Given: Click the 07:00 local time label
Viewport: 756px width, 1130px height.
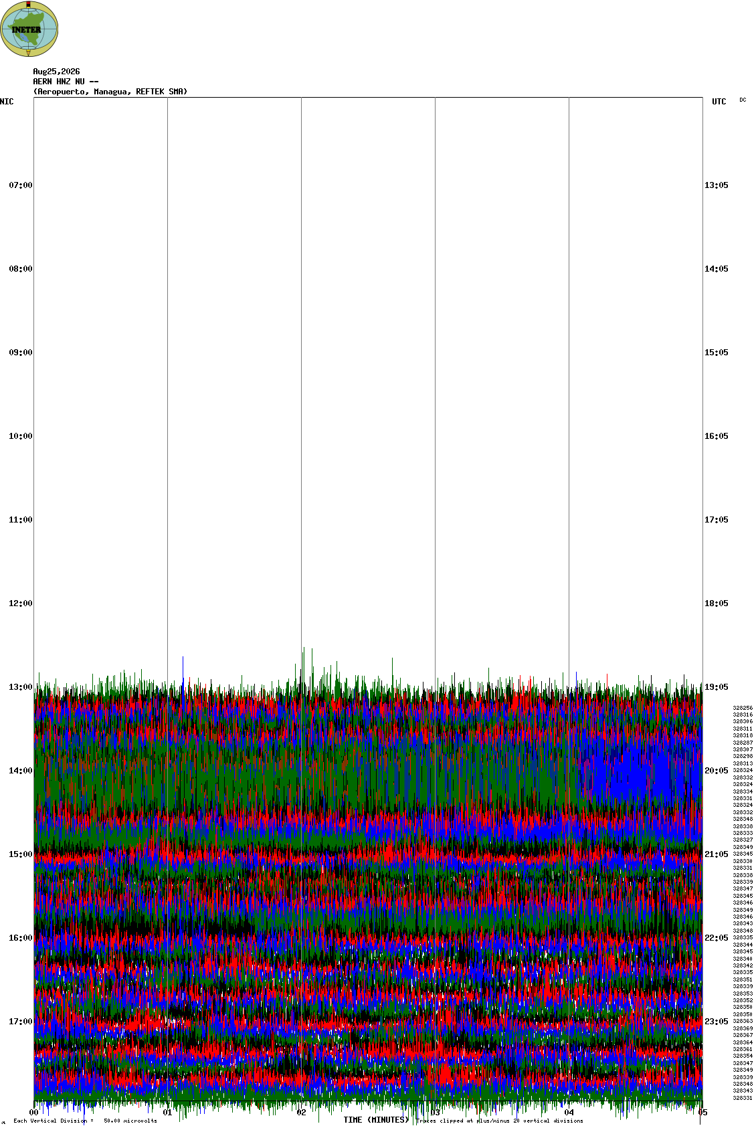Looking at the screenshot, I should tap(21, 185).
